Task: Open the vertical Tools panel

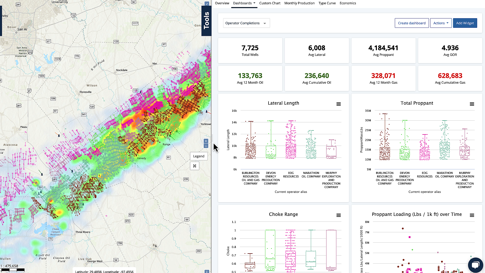Action: point(206,21)
